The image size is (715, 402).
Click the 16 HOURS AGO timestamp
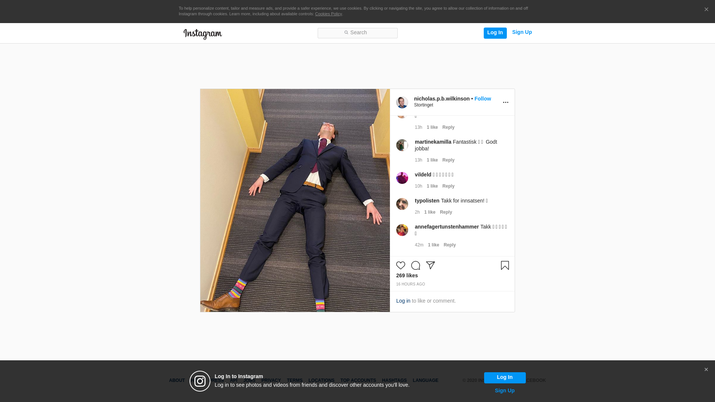pyautogui.click(x=410, y=284)
